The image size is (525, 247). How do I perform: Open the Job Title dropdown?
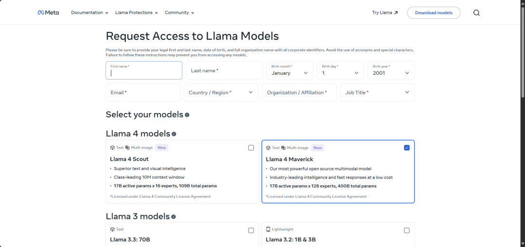pyautogui.click(x=377, y=92)
